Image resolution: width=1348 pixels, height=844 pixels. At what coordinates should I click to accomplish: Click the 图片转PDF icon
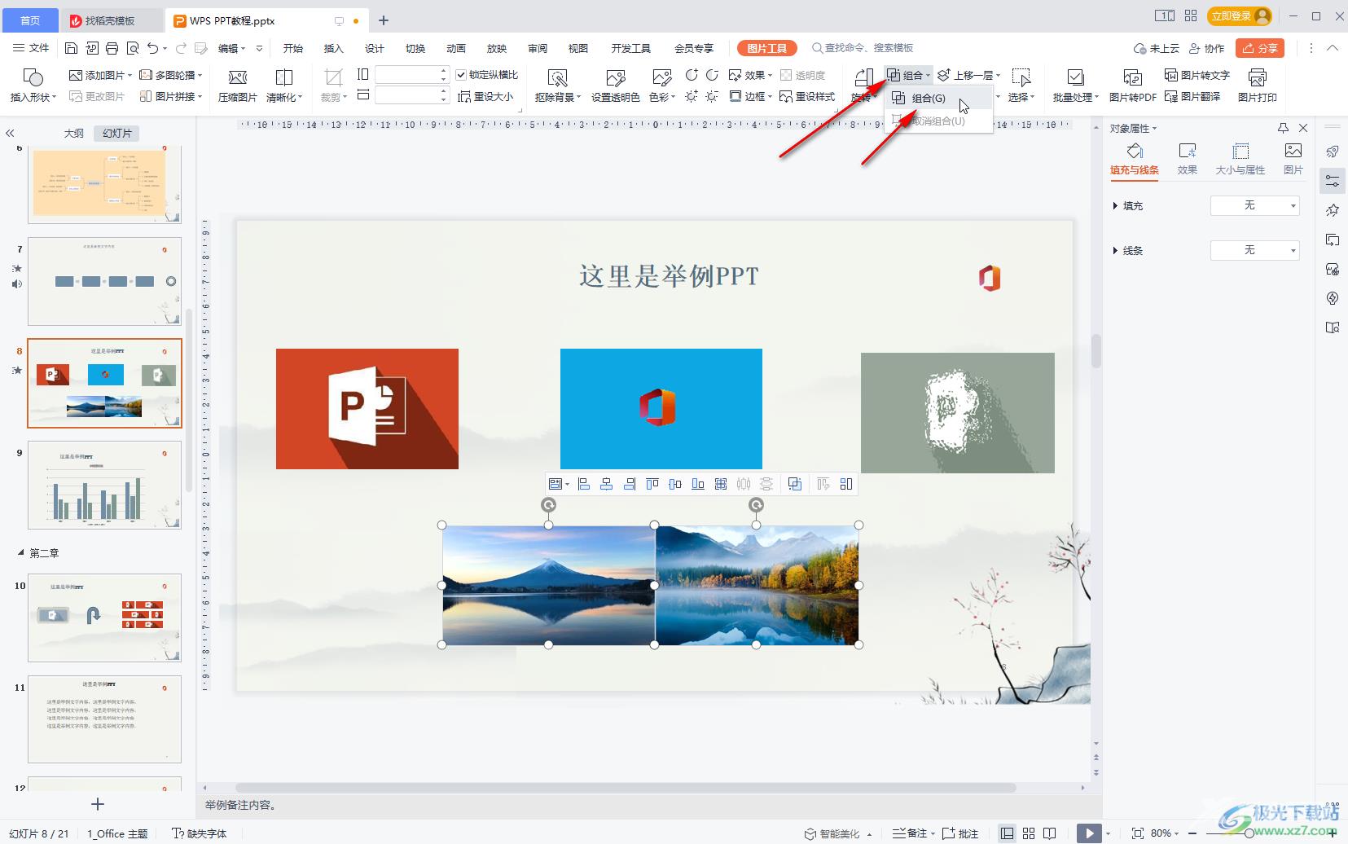[x=1132, y=85]
